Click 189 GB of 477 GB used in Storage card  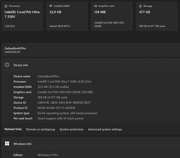click(x=152, y=26)
